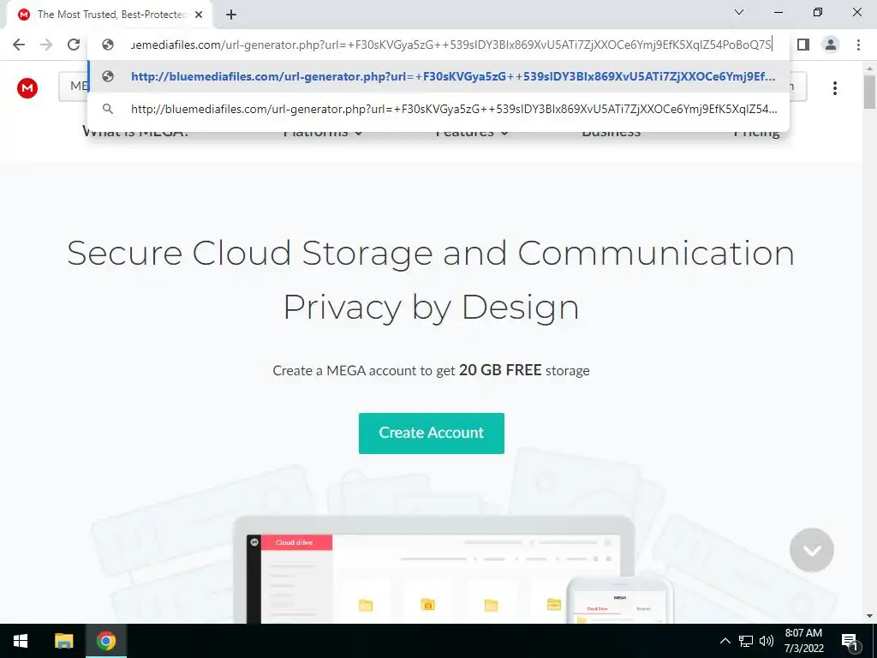Click the red MEGA logo on page

click(27, 88)
